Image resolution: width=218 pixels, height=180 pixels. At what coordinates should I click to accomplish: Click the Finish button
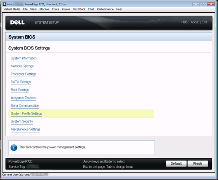click(198, 164)
